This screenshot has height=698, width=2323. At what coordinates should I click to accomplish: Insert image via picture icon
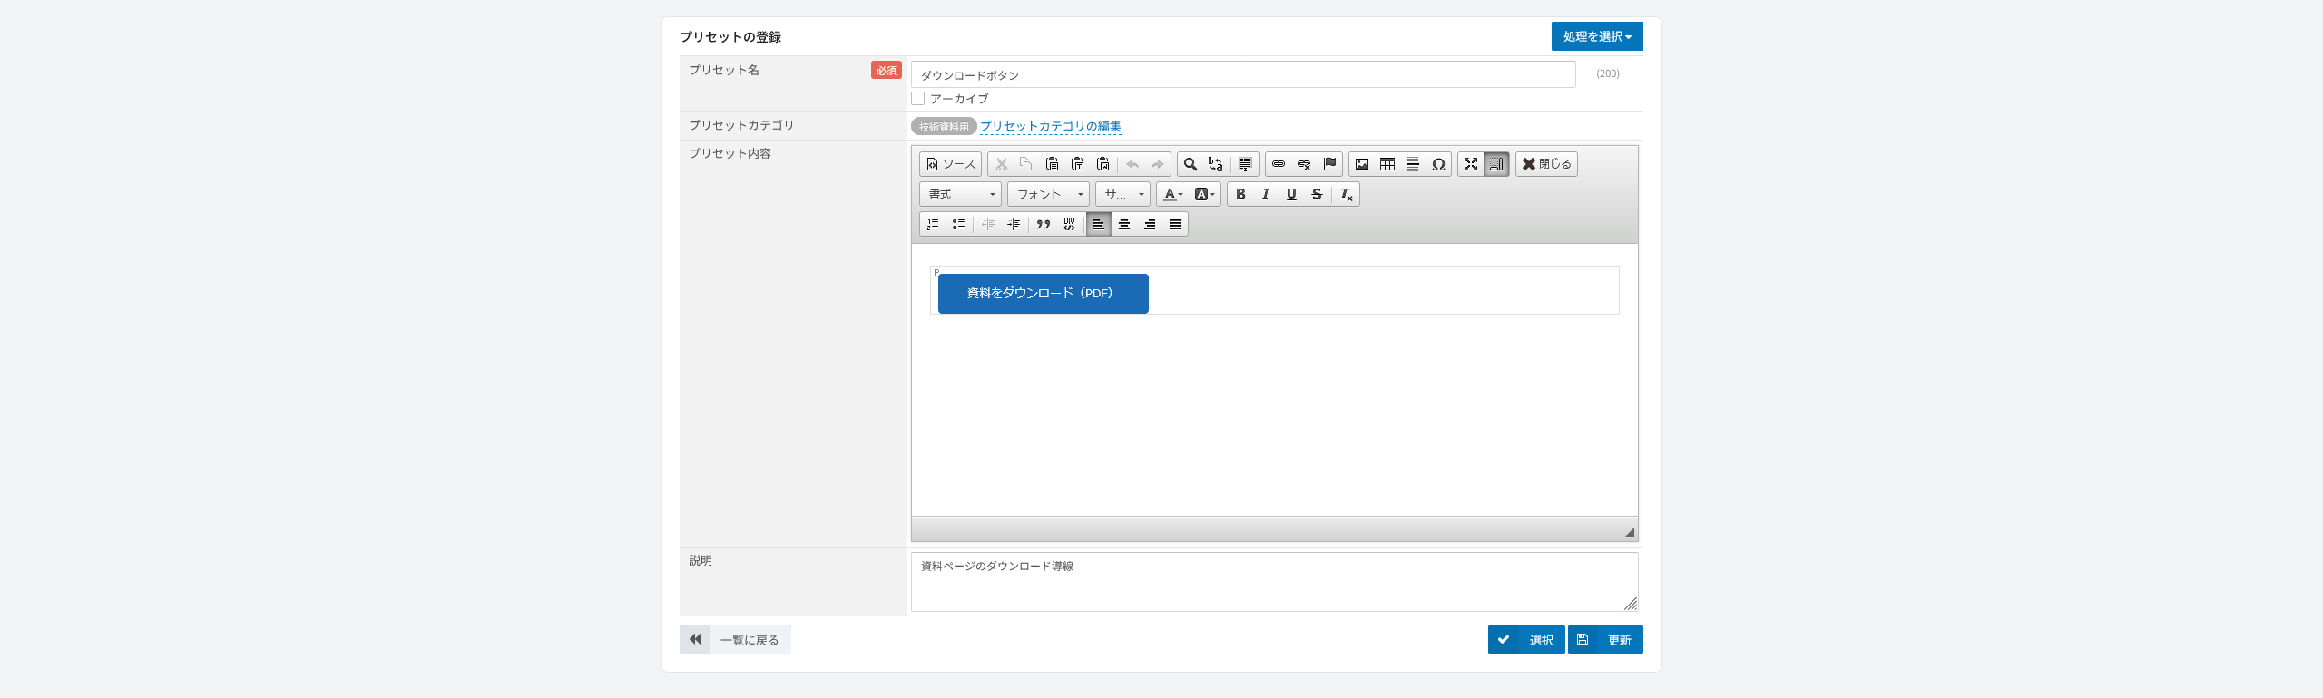(1362, 164)
